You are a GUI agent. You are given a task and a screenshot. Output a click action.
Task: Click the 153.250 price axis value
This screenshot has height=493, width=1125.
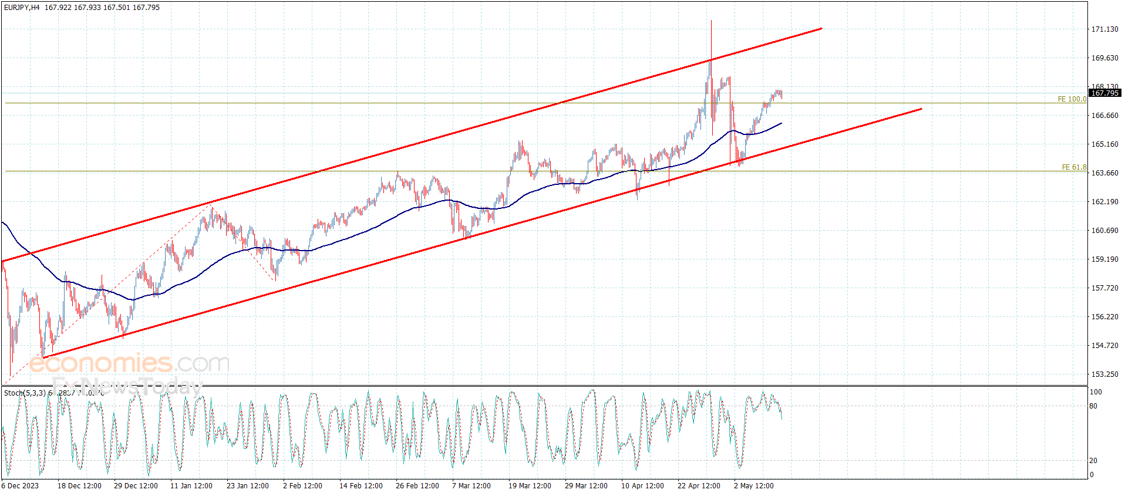point(1104,374)
